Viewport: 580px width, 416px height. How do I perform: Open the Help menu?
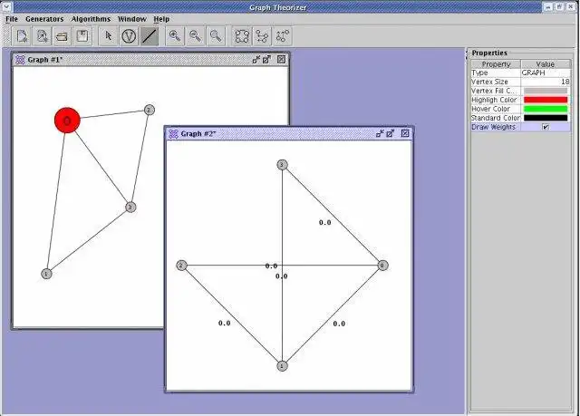pos(161,19)
